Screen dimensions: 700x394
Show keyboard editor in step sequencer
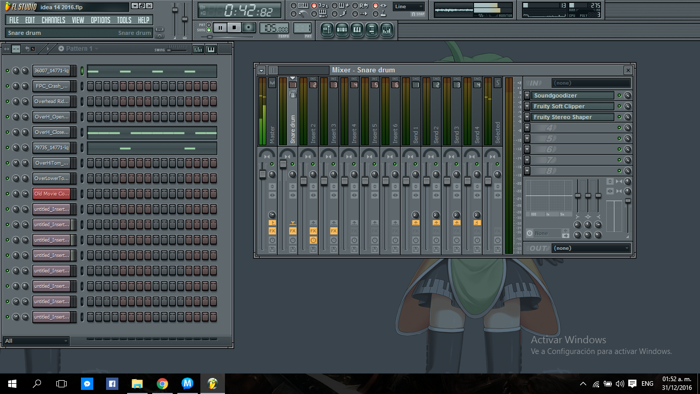click(x=211, y=49)
